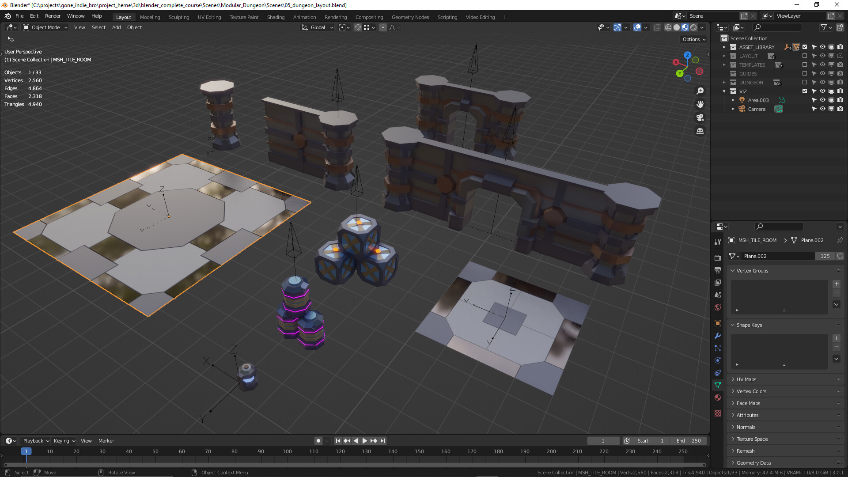Click the current frame number field
Image resolution: width=848 pixels, height=477 pixels.
tap(603, 440)
